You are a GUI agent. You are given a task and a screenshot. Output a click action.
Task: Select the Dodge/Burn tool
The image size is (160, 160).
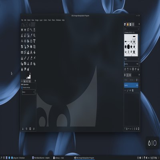click(28, 69)
